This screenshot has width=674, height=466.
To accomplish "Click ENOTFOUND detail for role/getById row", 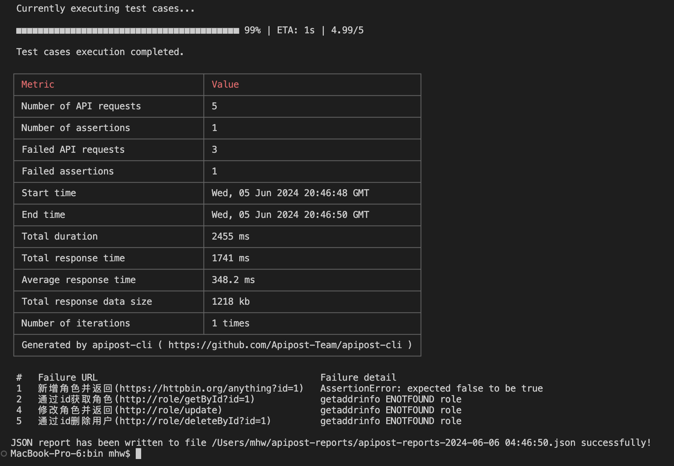I will tap(391, 399).
